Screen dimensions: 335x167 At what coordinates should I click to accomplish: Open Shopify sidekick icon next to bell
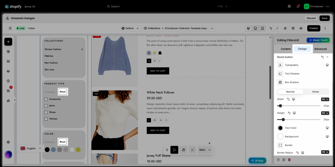(289, 7)
